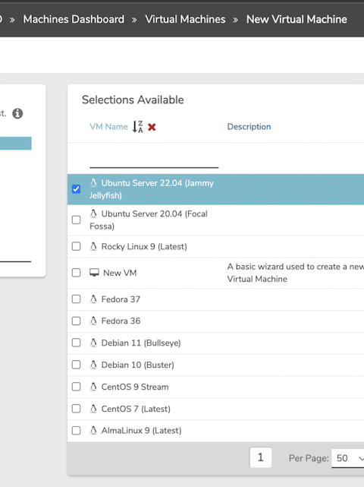Select Fedora 37 row text
This screenshot has height=487, width=364.
[121, 299]
